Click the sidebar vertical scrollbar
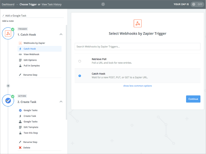 point(66,72)
